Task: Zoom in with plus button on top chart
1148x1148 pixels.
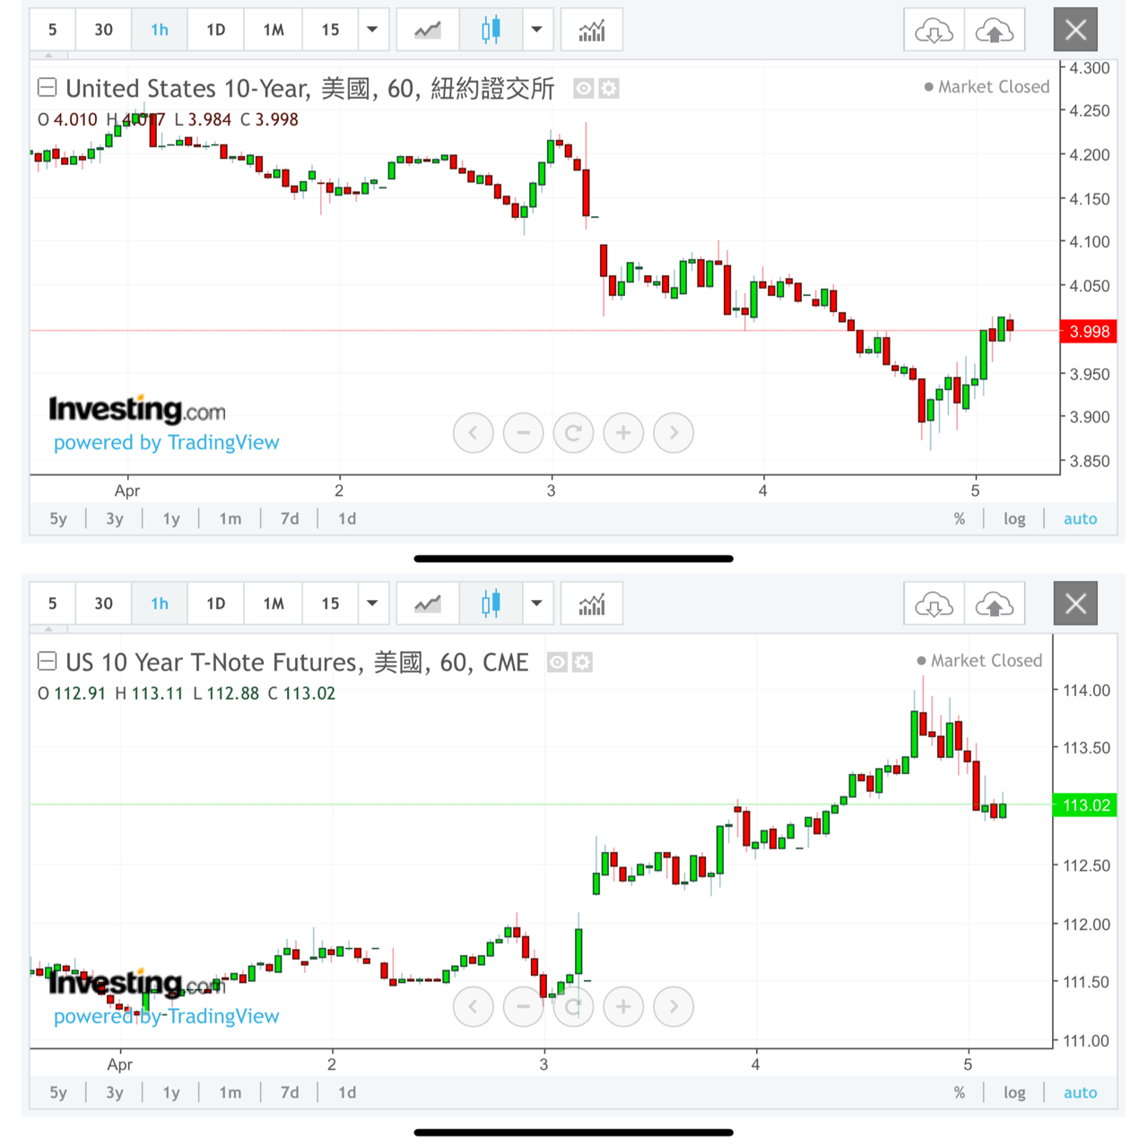Action: pos(623,433)
